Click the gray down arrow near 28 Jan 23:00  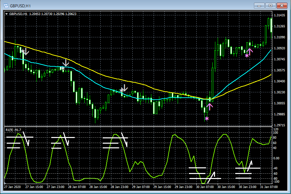click(x=124, y=88)
